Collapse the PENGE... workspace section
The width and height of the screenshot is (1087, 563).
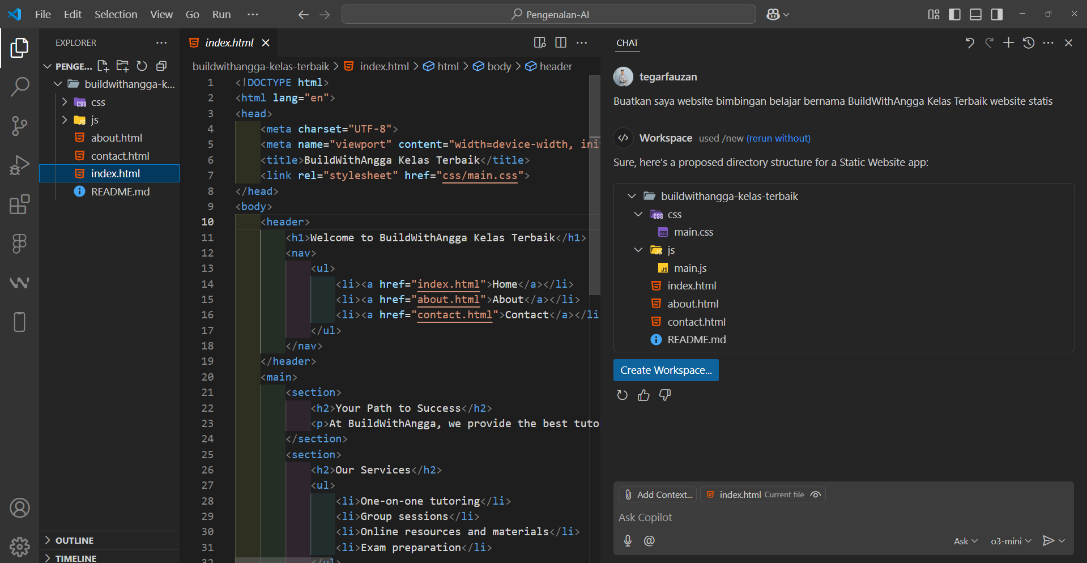tap(48, 66)
